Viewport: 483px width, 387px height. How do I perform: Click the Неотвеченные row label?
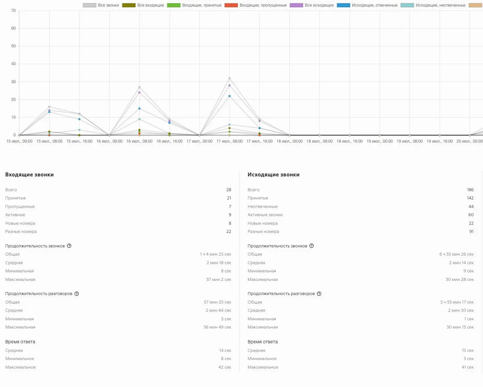pos(262,207)
